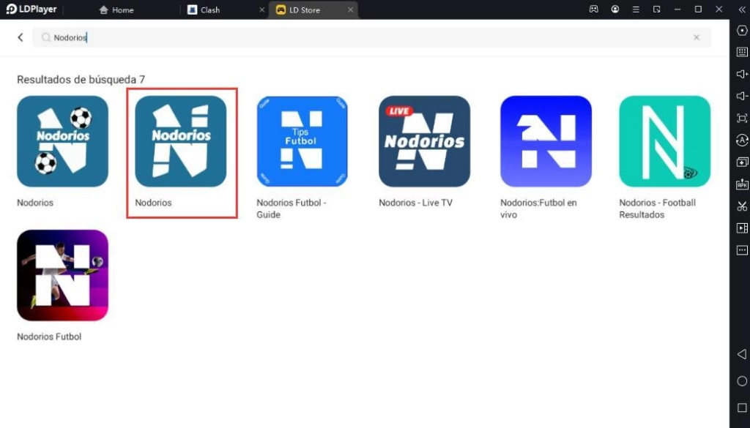This screenshot has width=750, height=428.
Task: Open the multi-instance sidebar icon
Action: [742, 162]
